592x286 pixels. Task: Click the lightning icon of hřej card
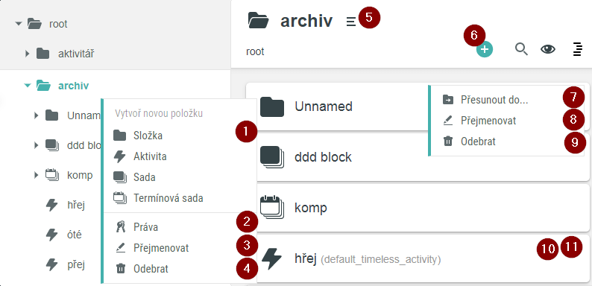tap(271, 259)
